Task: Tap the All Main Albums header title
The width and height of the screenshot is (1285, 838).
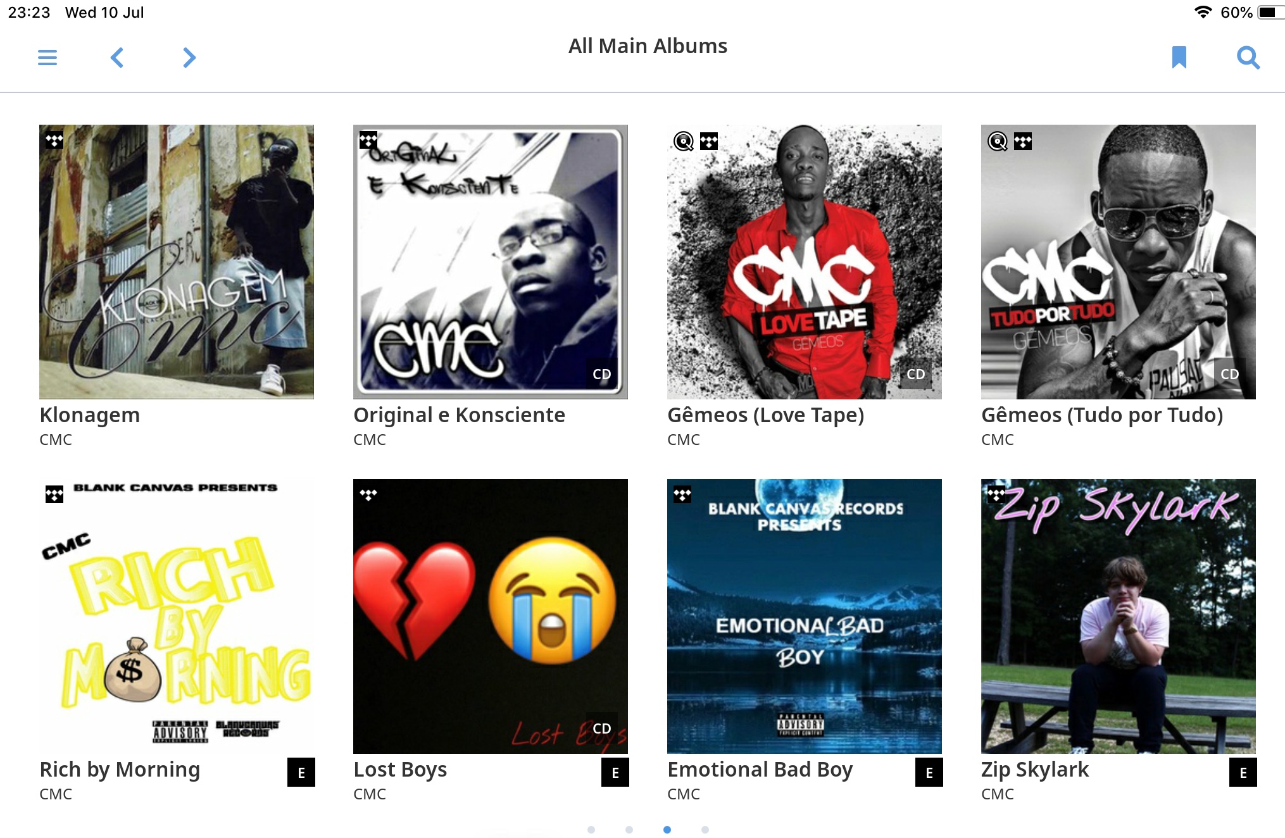Action: [648, 46]
